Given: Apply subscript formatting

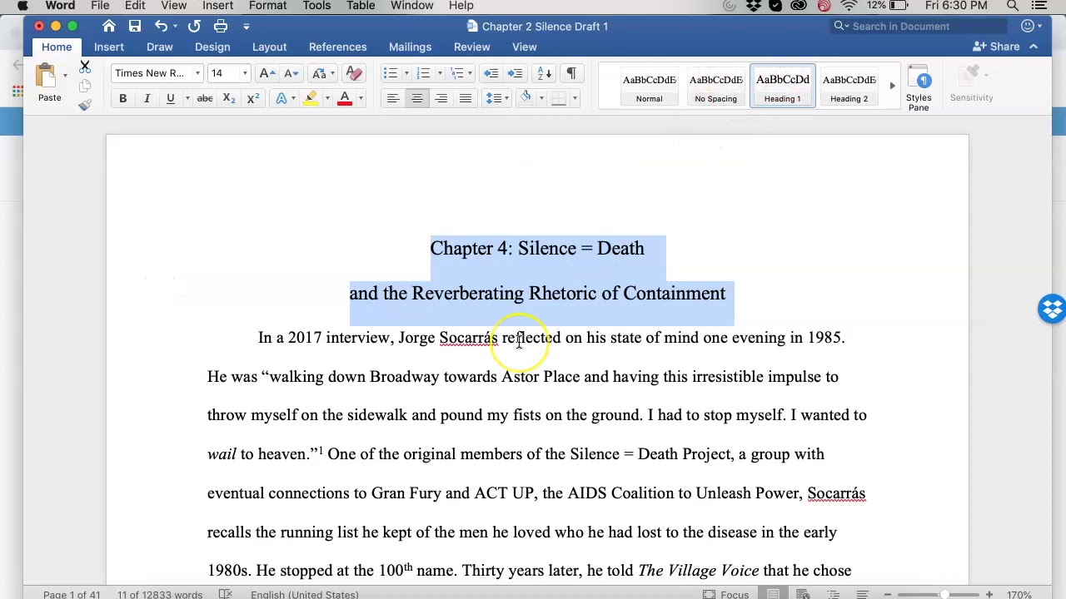Looking at the screenshot, I should pyautogui.click(x=229, y=98).
